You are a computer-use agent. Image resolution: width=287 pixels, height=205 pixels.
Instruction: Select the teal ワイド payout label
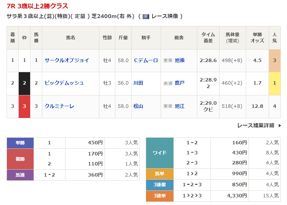tap(160, 153)
